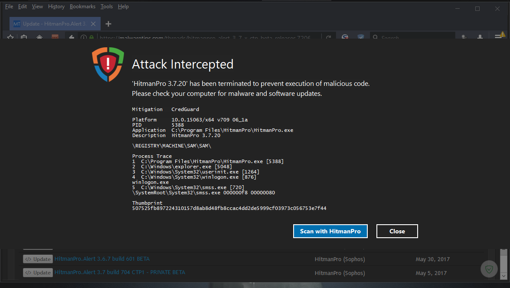Open the View menu
Screen dimensions: 510x288
click(x=38, y=7)
